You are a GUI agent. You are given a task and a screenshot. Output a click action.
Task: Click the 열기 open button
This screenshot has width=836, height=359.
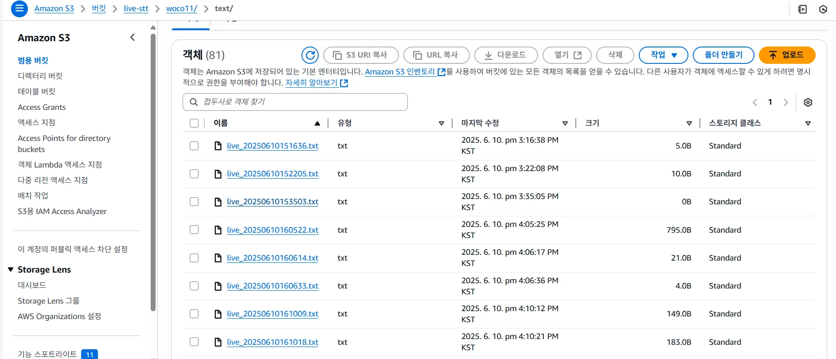coord(567,55)
